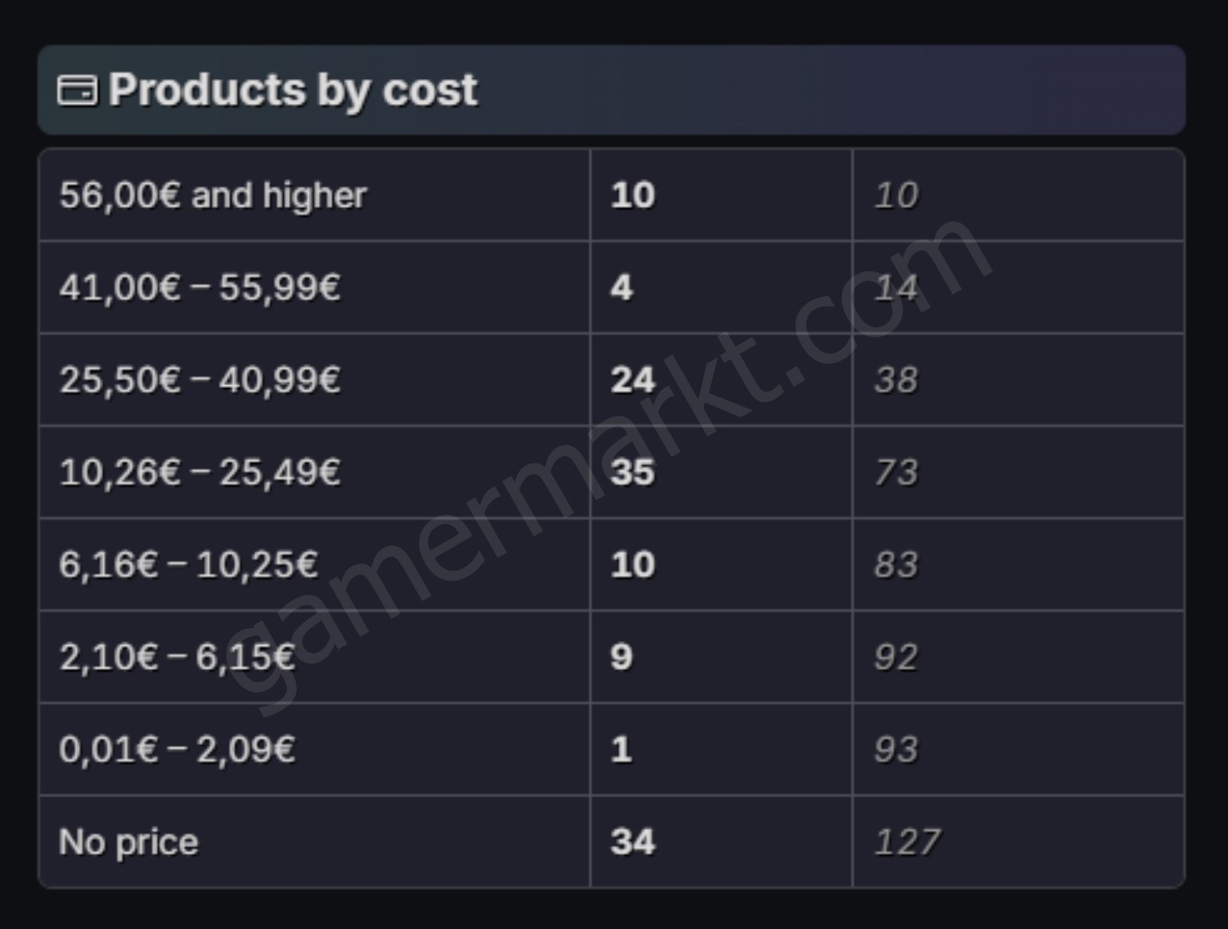Click cumulative total 92
The width and height of the screenshot is (1228, 929).
[896, 657]
